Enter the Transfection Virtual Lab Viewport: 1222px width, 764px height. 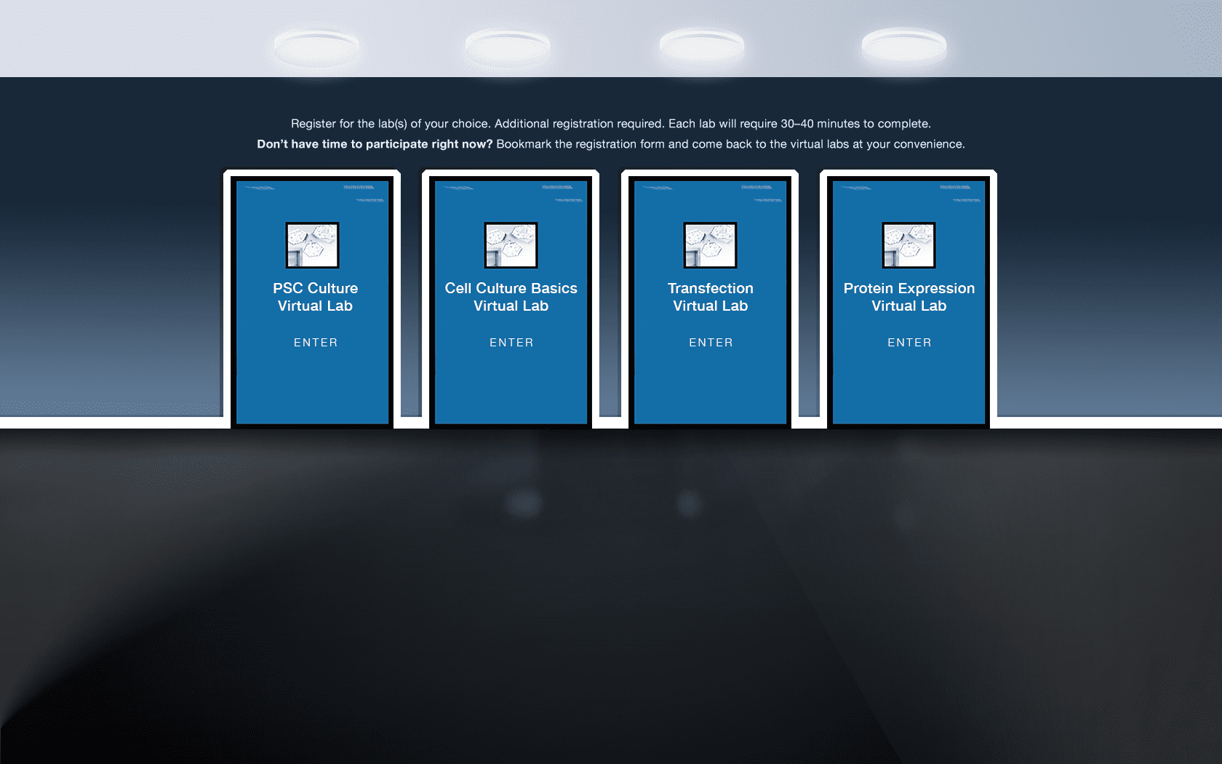click(711, 342)
